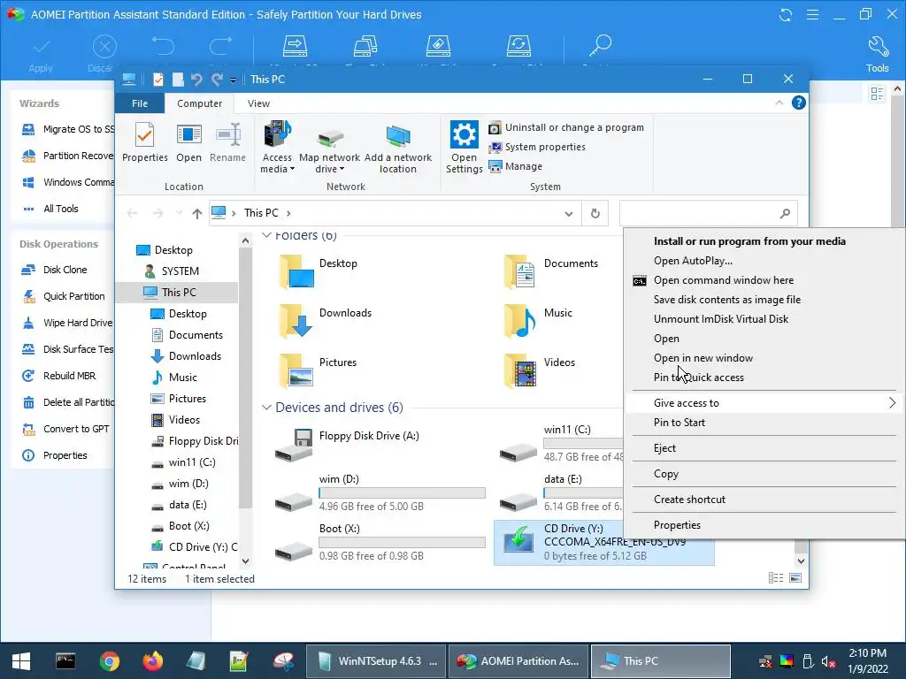Choose Open command window here
Screen dimensions: 906x679
(724, 280)
